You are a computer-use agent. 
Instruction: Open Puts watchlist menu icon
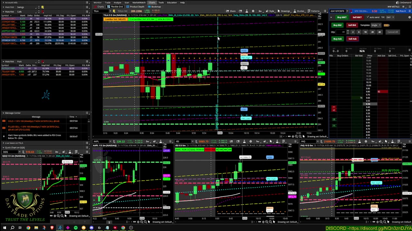pyautogui.click(x=87, y=61)
